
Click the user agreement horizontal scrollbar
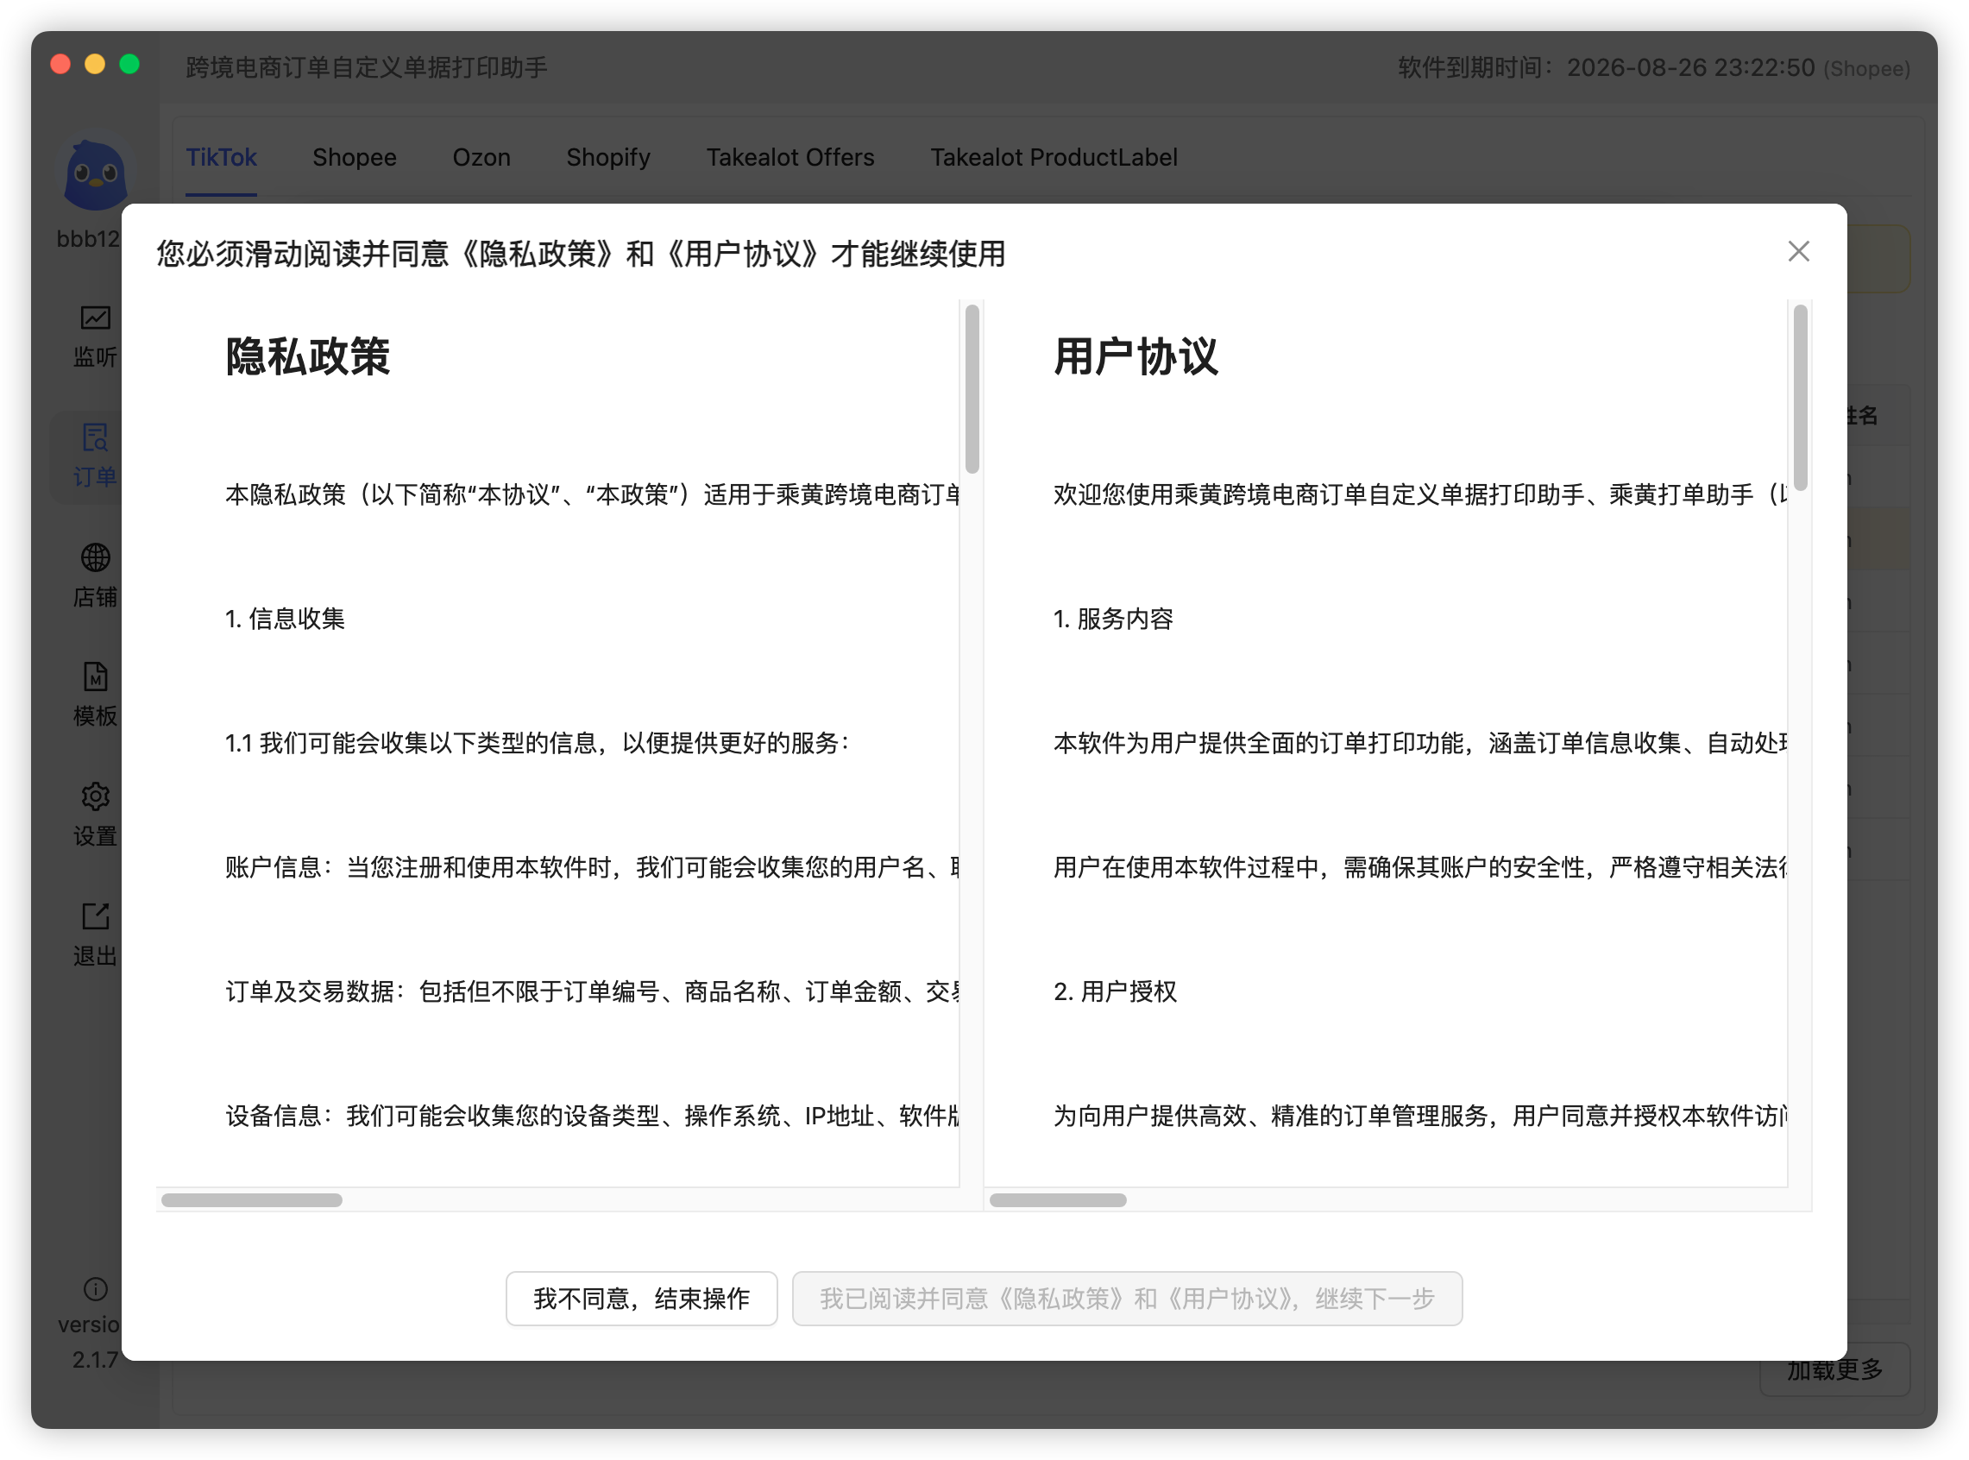1058,1200
